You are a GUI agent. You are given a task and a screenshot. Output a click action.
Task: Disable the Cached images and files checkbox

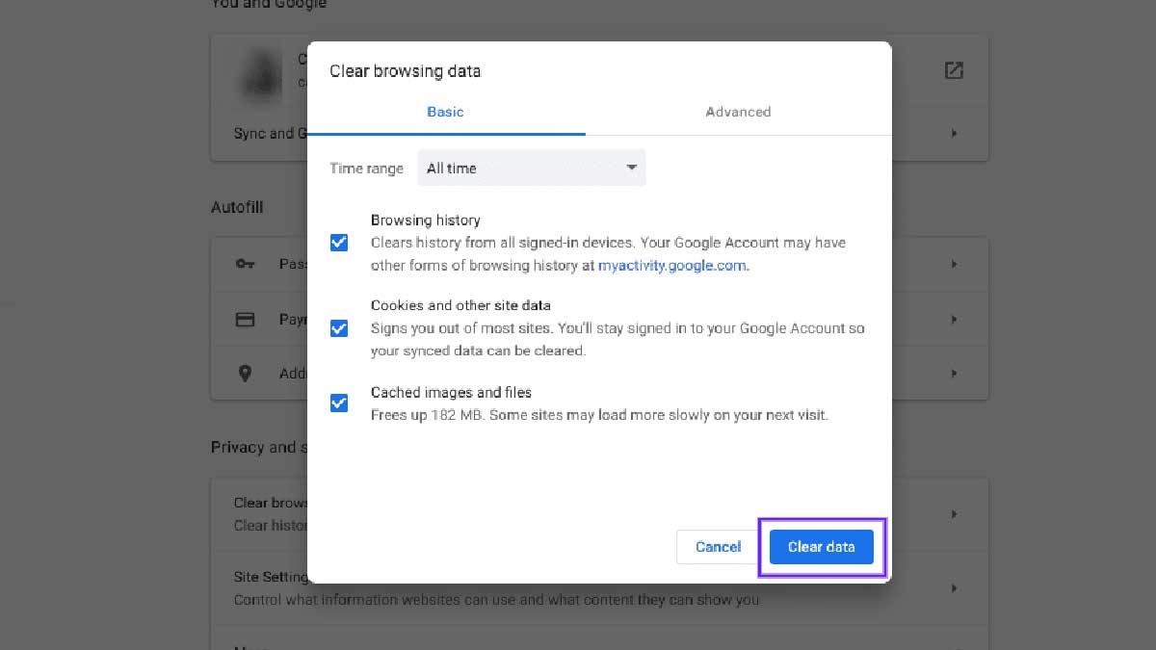(339, 403)
